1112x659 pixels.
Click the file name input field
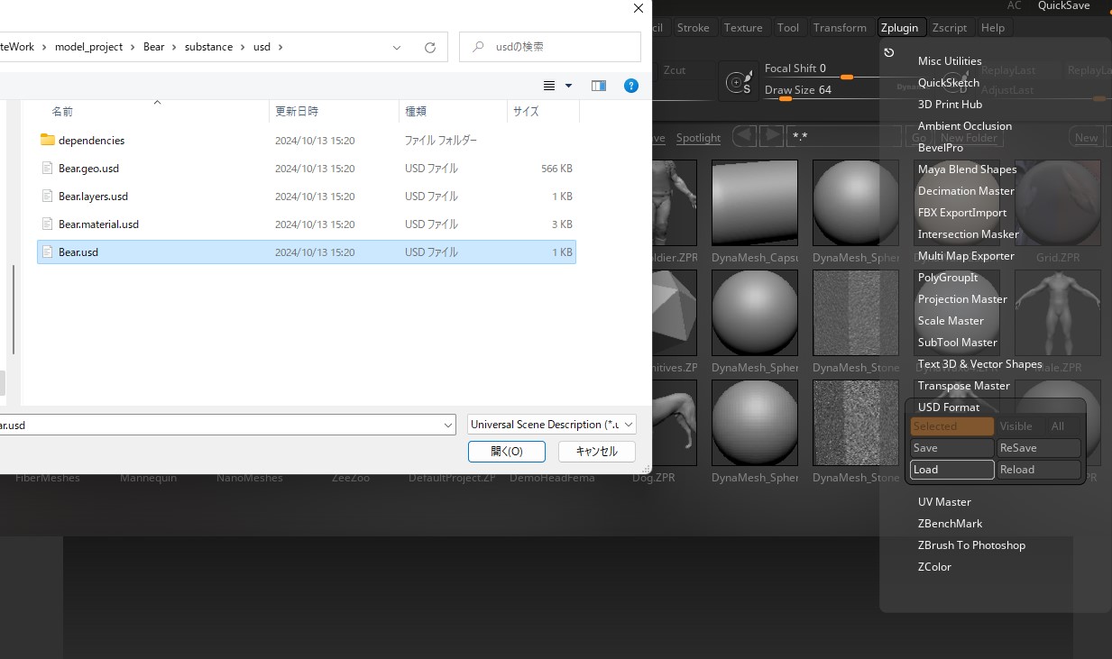(x=221, y=425)
